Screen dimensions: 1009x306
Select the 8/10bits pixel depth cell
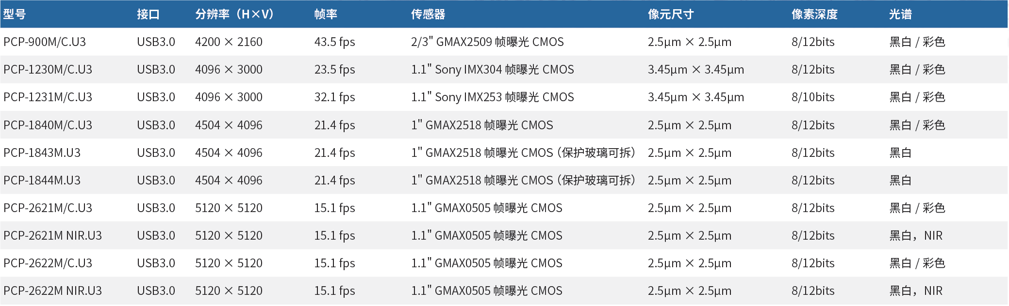tap(813, 97)
